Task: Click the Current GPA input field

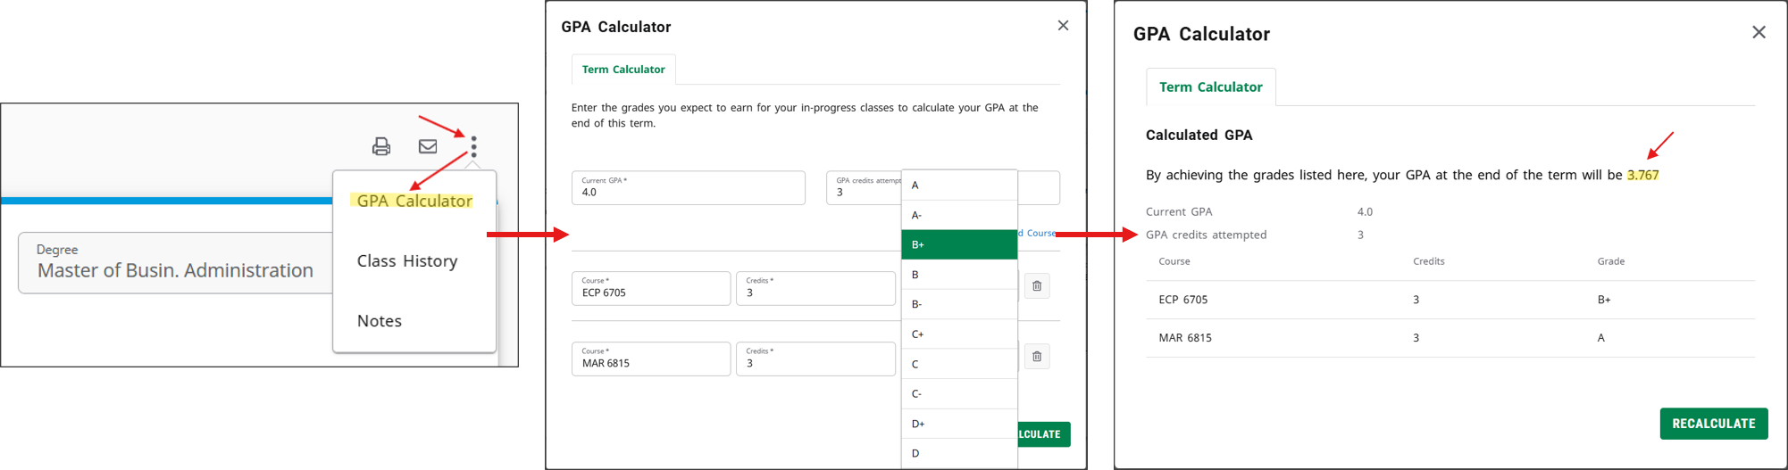Action: [688, 188]
